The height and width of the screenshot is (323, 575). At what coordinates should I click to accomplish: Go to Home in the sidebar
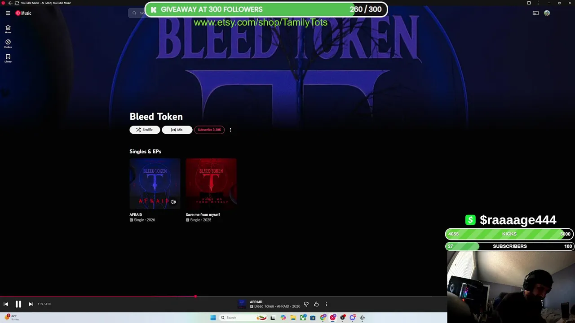click(8, 29)
